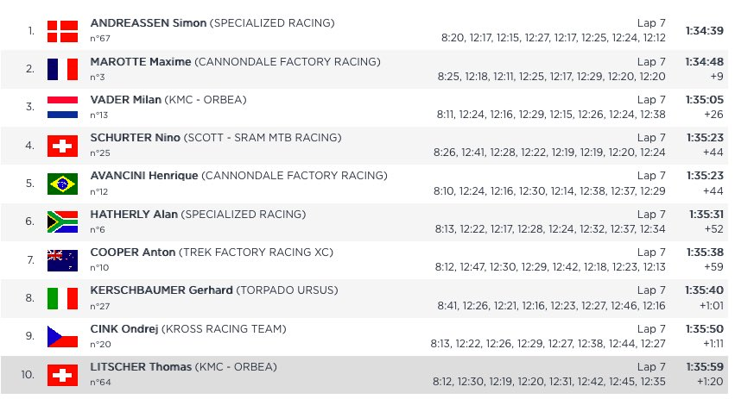
Task: Click the Italy flag beside Kerschbaumer
Action: click(62, 298)
